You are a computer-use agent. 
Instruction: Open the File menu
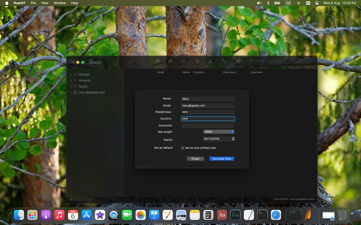(x=33, y=3)
